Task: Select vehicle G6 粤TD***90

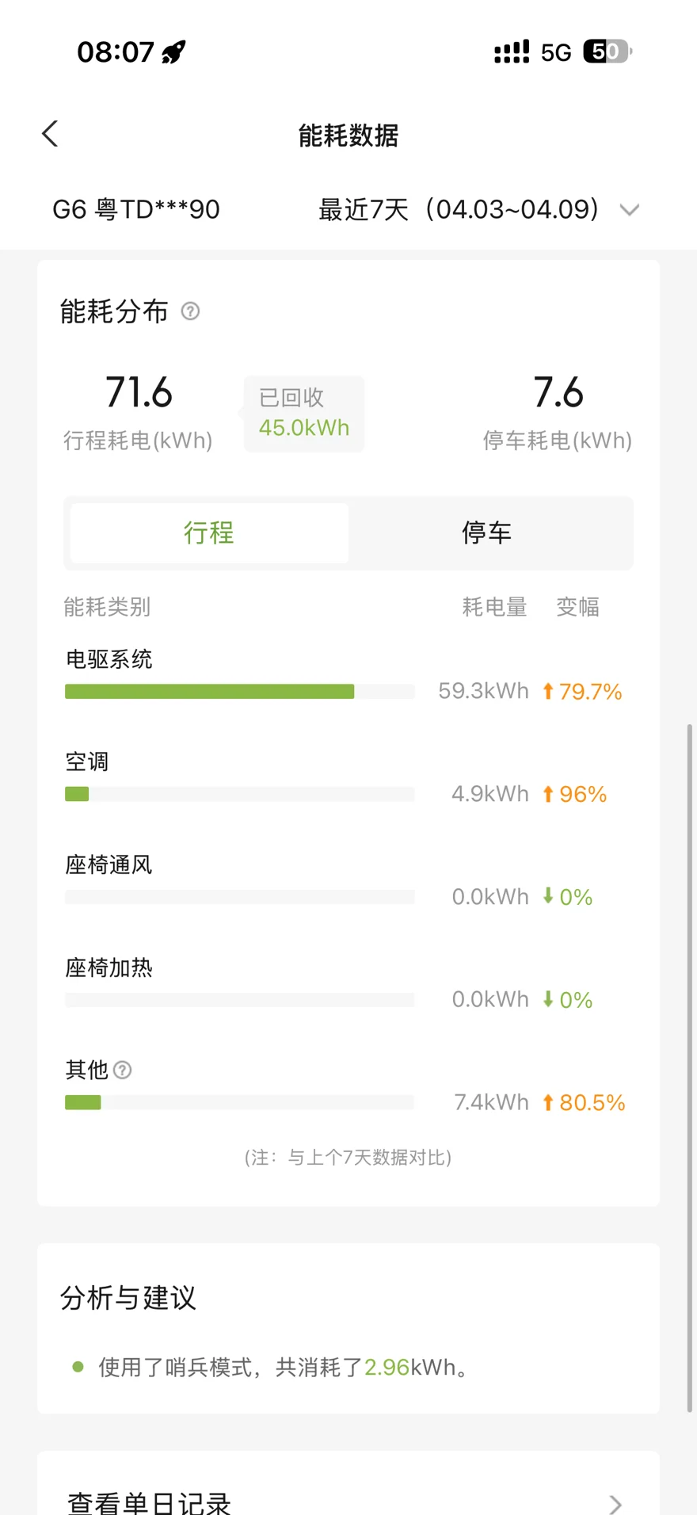Action: tap(136, 210)
